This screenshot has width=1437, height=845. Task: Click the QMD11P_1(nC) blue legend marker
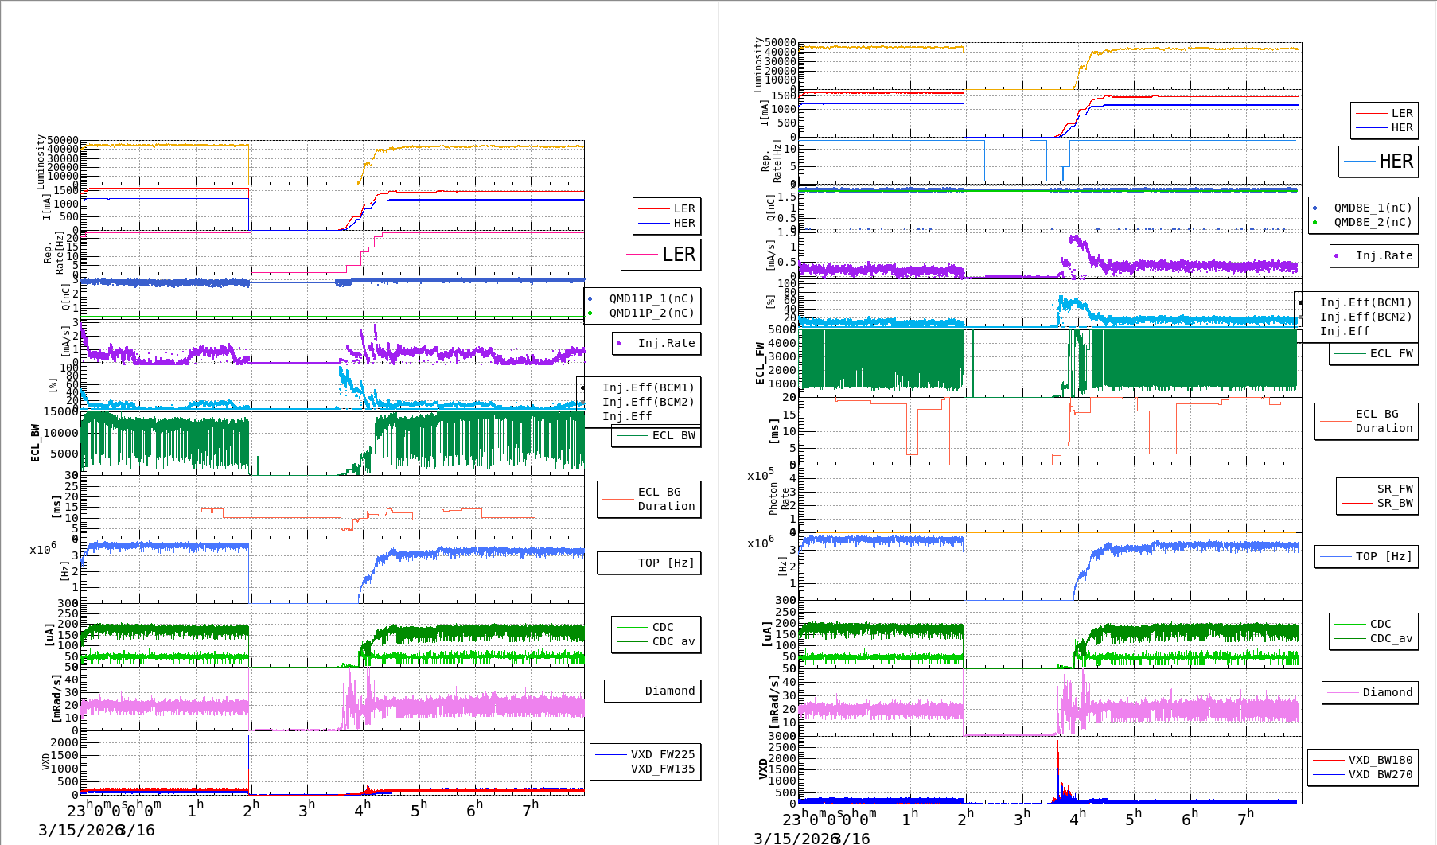pos(590,299)
